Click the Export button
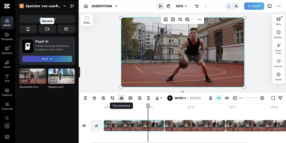 254,6
